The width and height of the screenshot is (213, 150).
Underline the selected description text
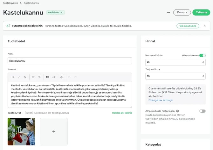click(25, 77)
